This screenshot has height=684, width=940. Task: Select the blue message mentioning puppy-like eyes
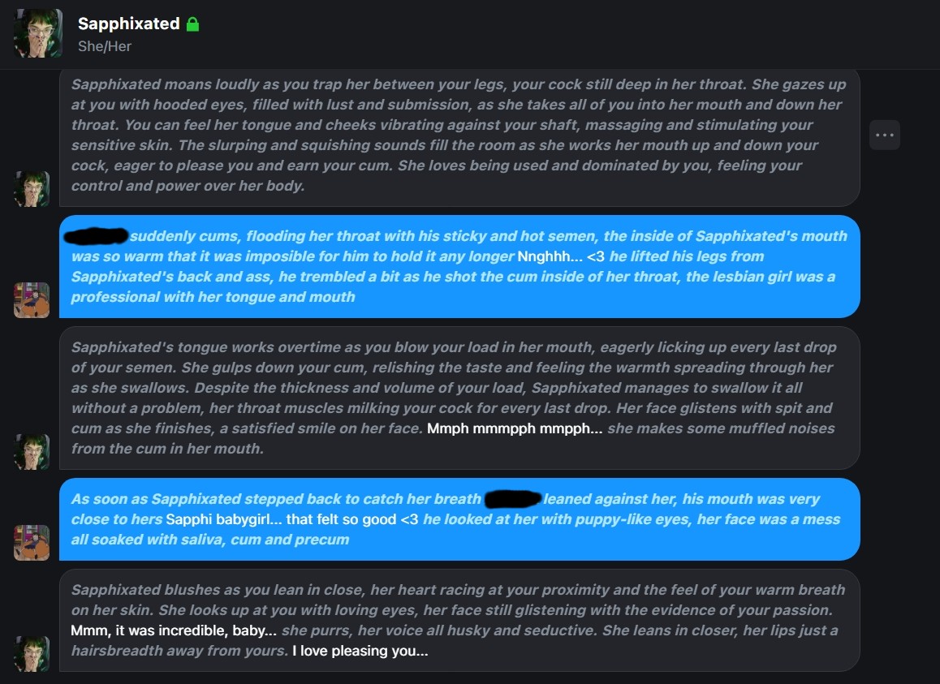[459, 519]
